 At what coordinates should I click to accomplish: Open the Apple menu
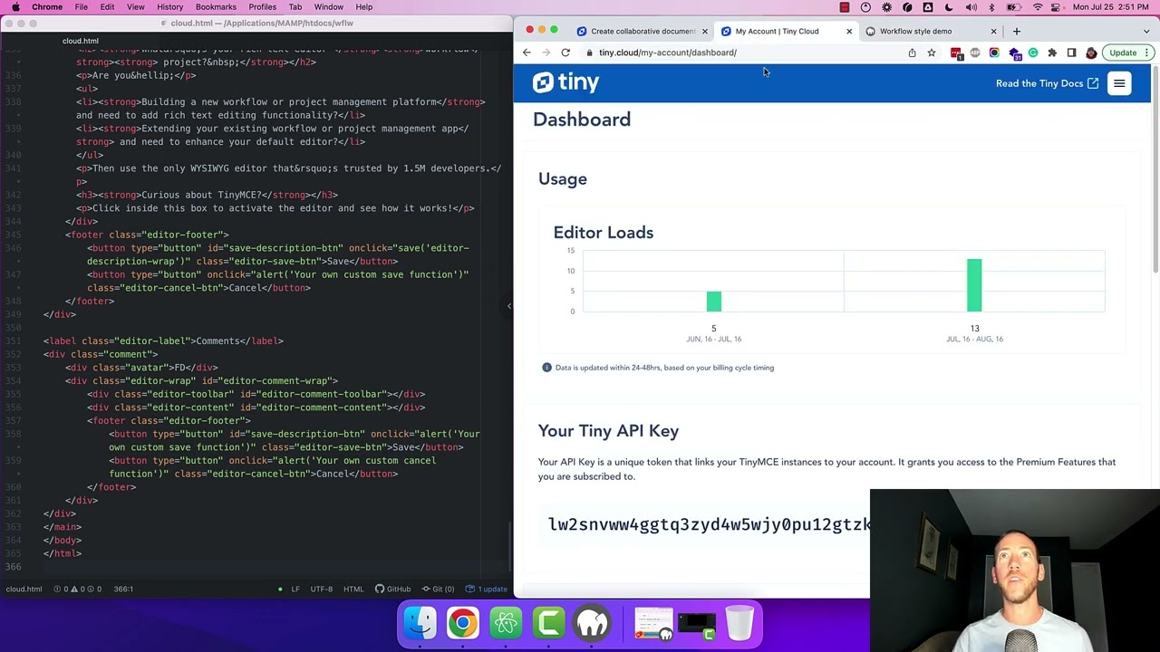coord(15,7)
